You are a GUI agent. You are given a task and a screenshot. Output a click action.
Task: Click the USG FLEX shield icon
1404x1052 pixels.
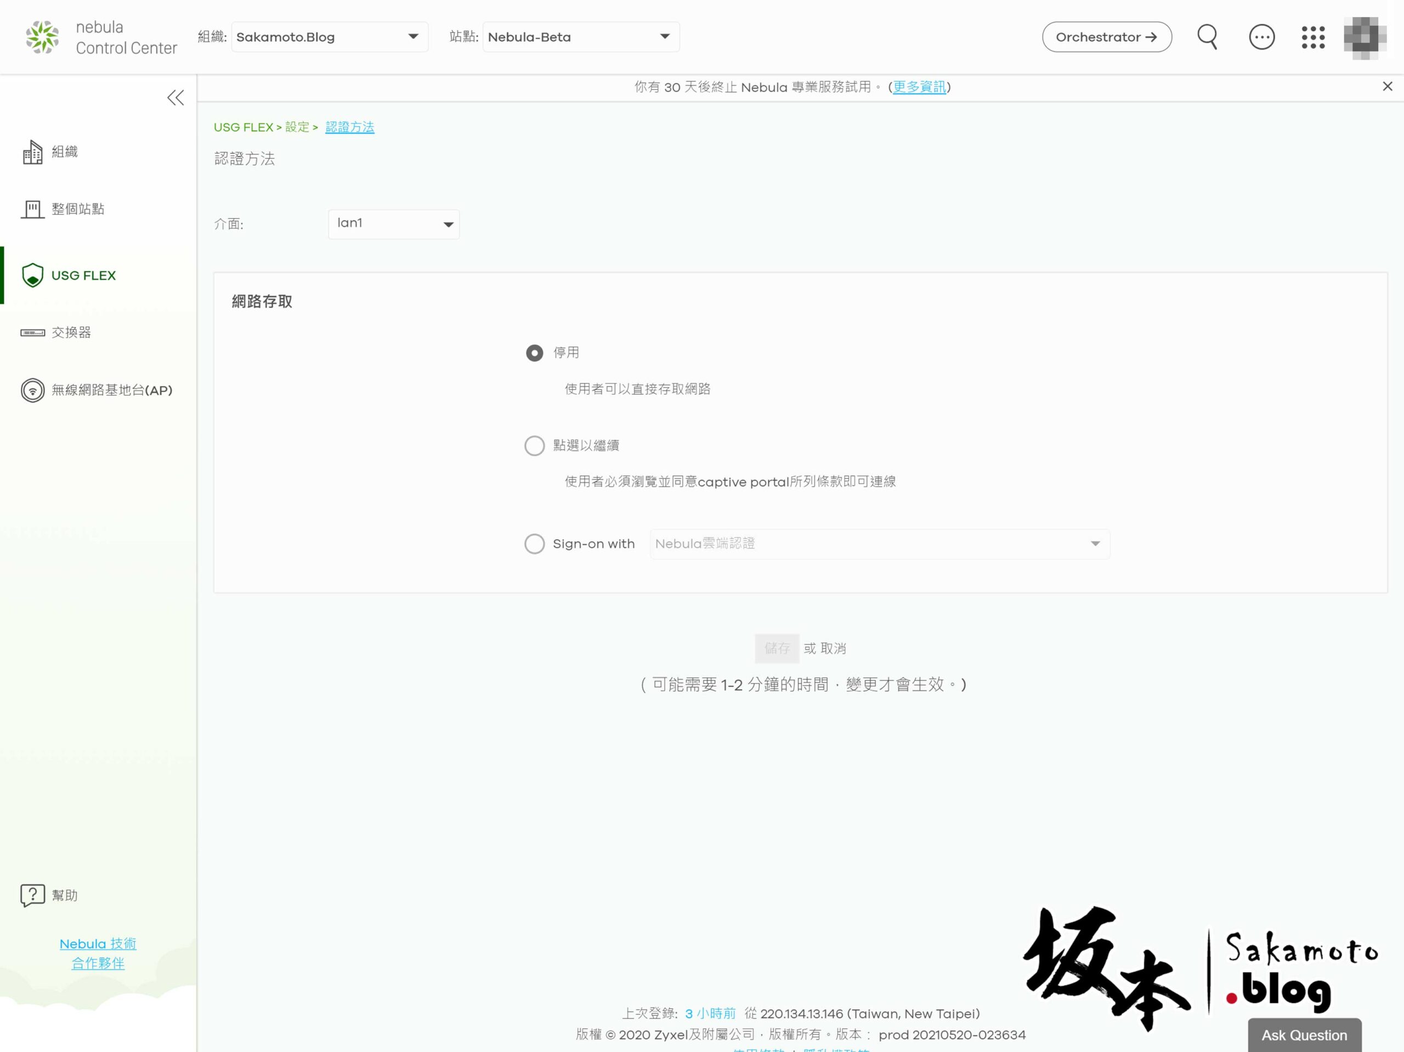(x=32, y=275)
